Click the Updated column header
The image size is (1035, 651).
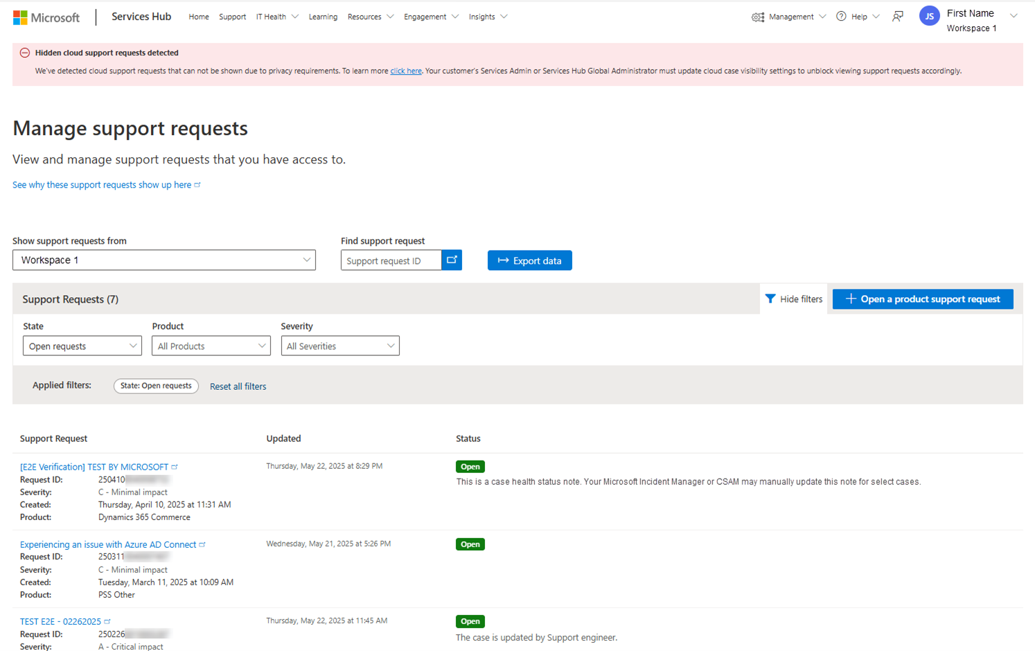[x=283, y=438]
